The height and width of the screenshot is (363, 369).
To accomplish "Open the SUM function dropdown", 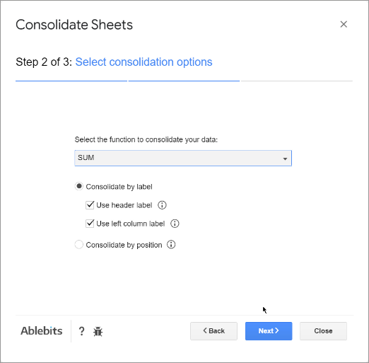I will click(x=183, y=158).
